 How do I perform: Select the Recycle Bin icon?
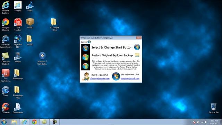click(x=214, y=108)
